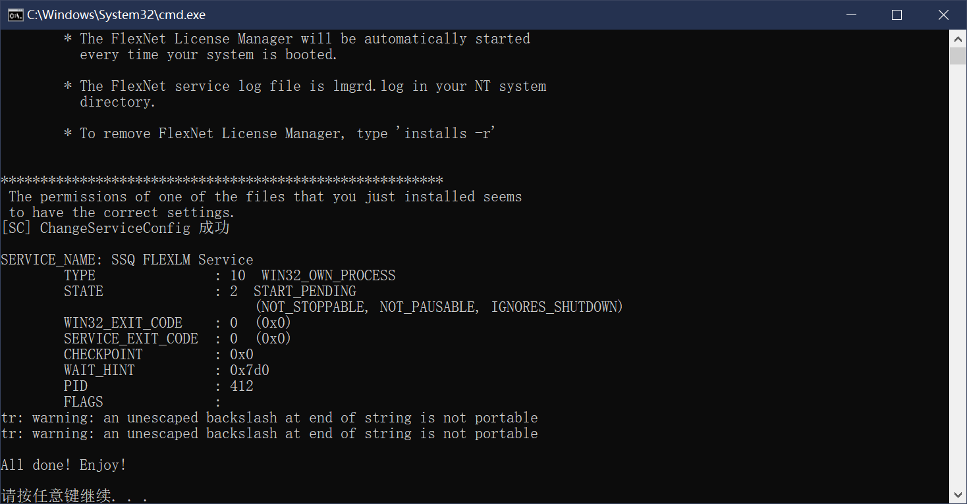
Task: Click the scrollbar down arrow
Action: point(958,494)
